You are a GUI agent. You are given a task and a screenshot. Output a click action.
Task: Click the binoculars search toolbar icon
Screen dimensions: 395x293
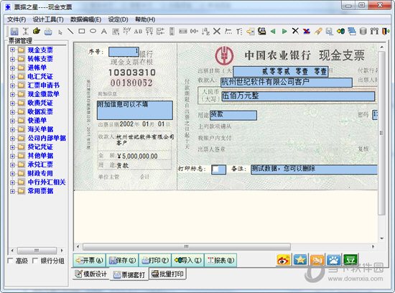tap(374, 32)
